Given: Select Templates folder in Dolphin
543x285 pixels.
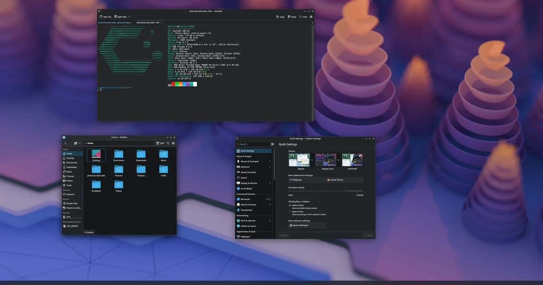Looking at the screenshot, I should click(96, 186).
